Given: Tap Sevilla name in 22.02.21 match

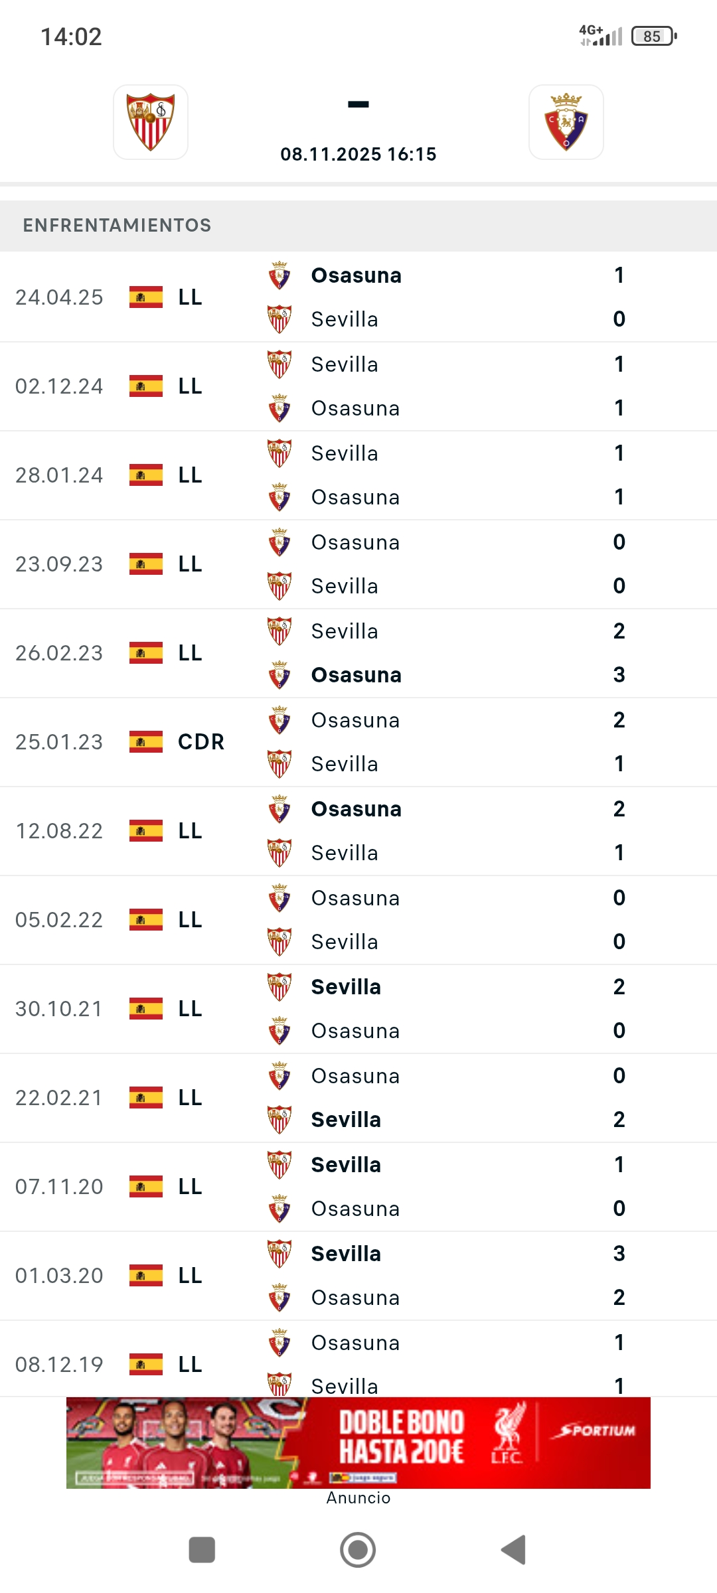Looking at the screenshot, I should click(x=346, y=1120).
